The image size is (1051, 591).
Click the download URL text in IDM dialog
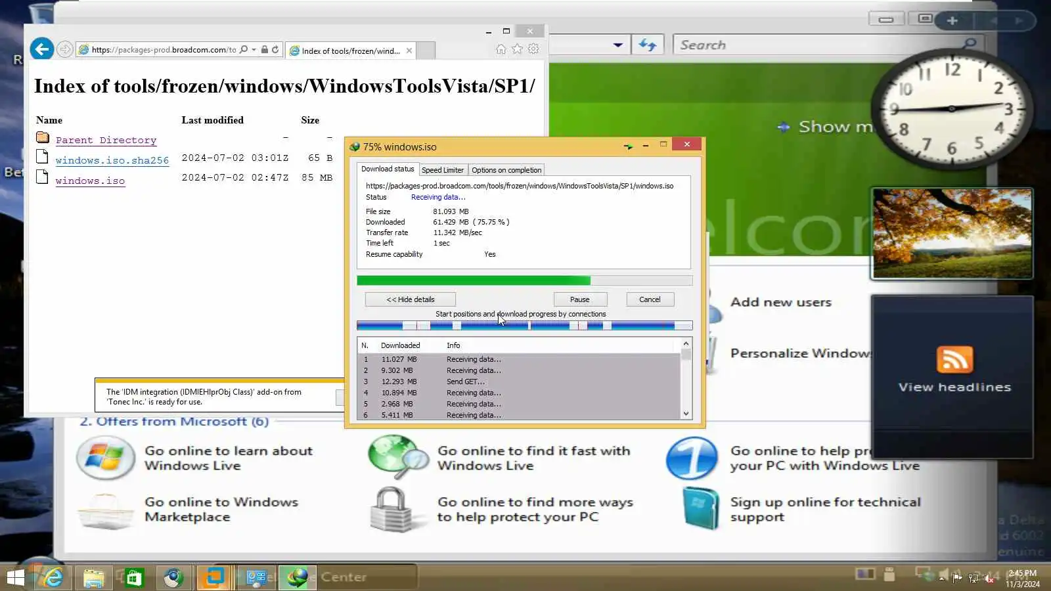[x=520, y=186]
